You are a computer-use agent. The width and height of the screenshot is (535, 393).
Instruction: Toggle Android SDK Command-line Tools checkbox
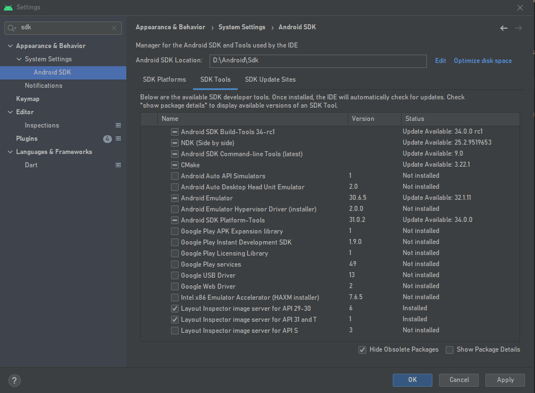click(175, 154)
